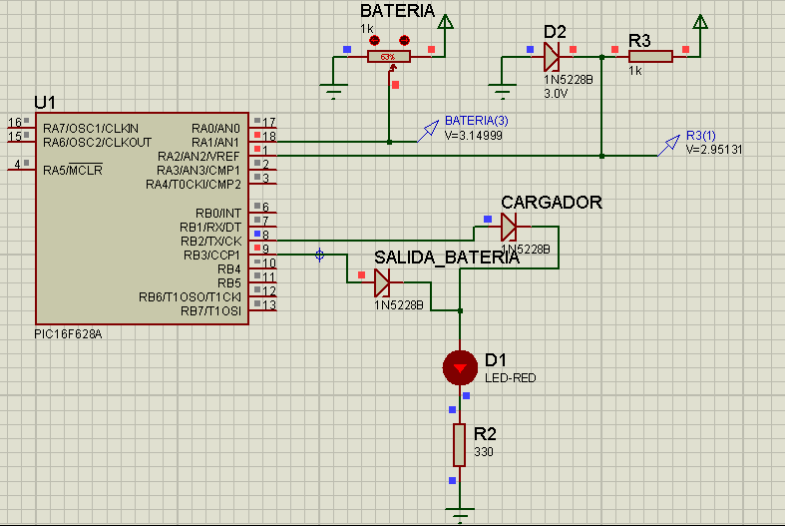Viewport: 785px width, 526px height.
Task: Select ground symbol below R2
Action: [460, 515]
